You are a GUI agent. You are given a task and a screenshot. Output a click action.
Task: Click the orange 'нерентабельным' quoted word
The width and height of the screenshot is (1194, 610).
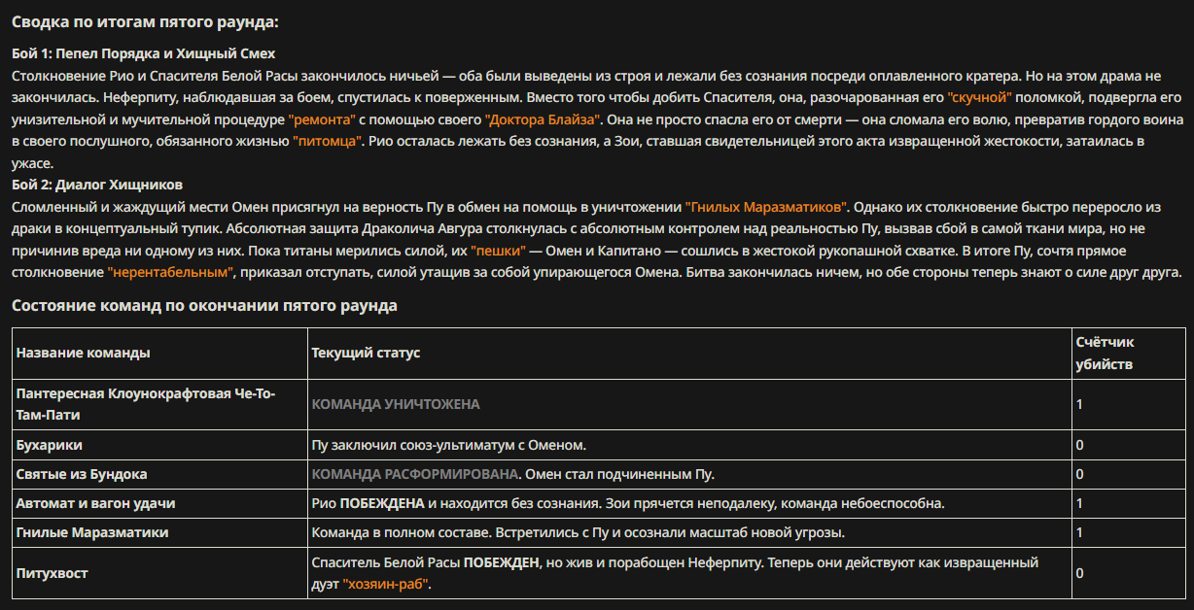coord(171,273)
